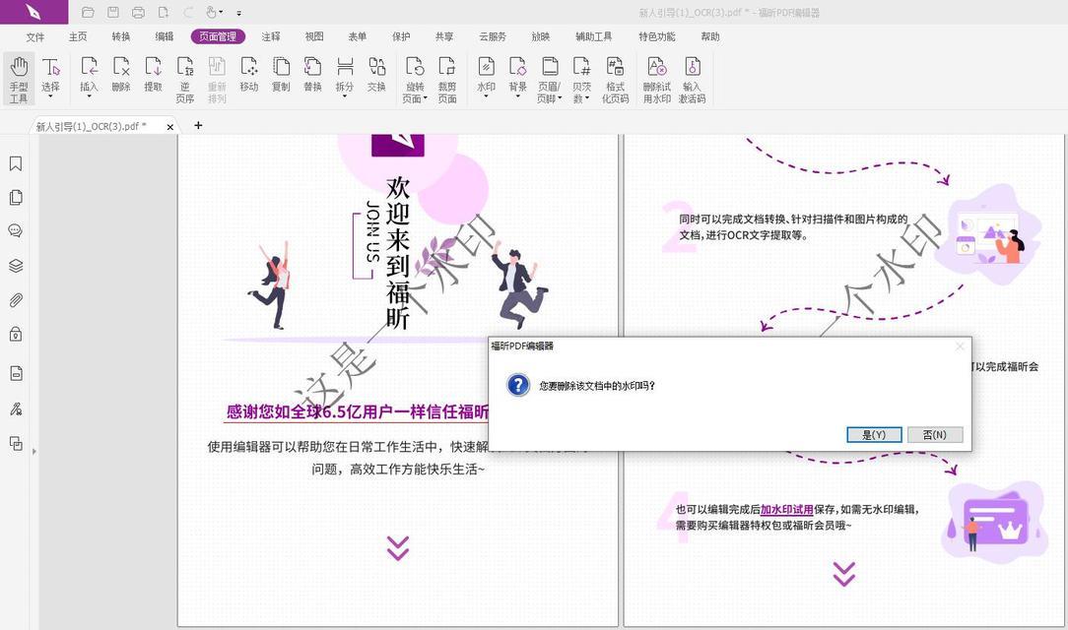Click the Save icon in quick toolbar
This screenshot has height=630, width=1068.
pyautogui.click(x=113, y=12)
